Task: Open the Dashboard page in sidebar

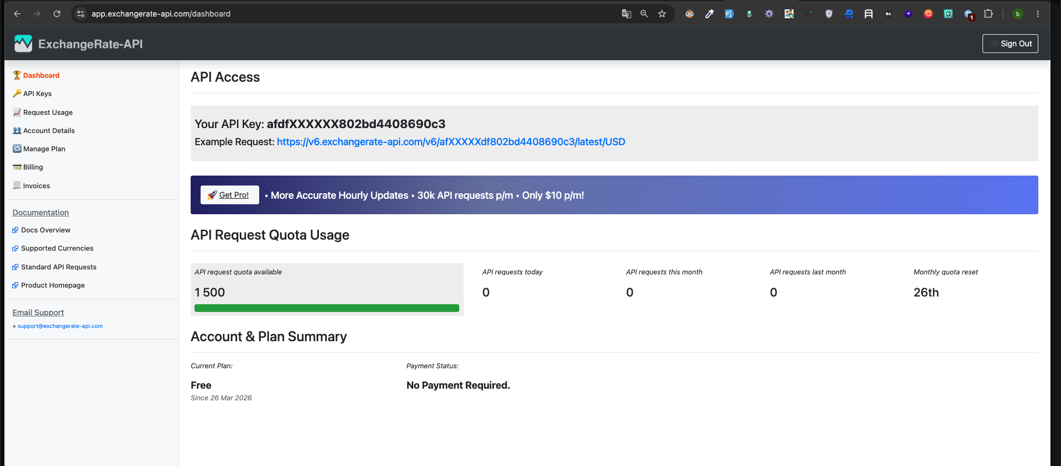Action: pos(41,76)
